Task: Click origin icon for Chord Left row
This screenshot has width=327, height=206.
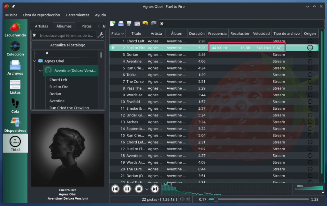Action: (310, 41)
